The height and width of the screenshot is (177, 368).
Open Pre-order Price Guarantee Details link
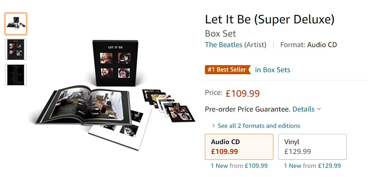click(303, 109)
